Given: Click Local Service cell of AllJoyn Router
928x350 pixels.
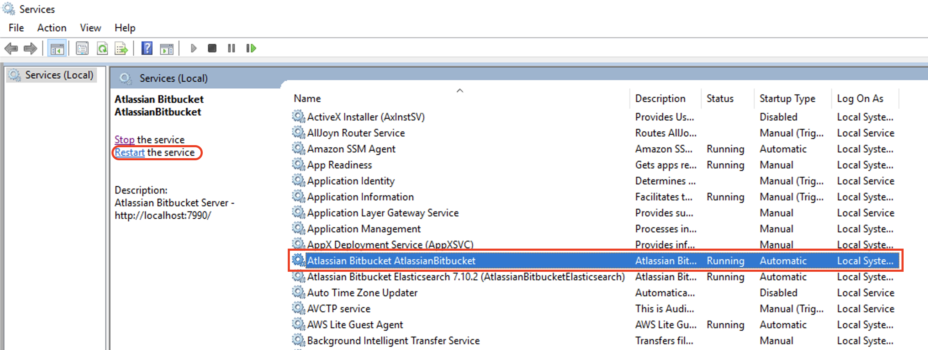Looking at the screenshot, I should pyautogui.click(x=865, y=133).
